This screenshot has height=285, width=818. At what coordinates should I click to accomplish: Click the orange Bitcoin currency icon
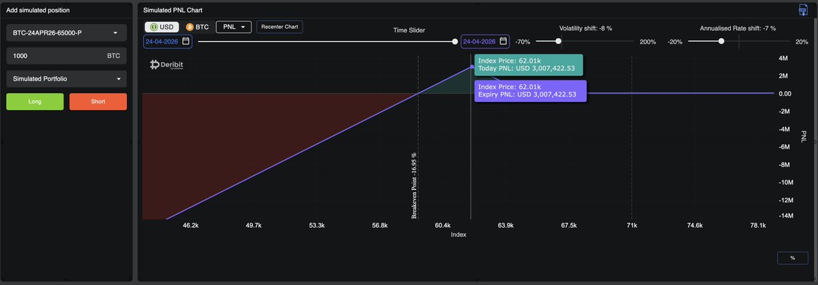[190, 27]
